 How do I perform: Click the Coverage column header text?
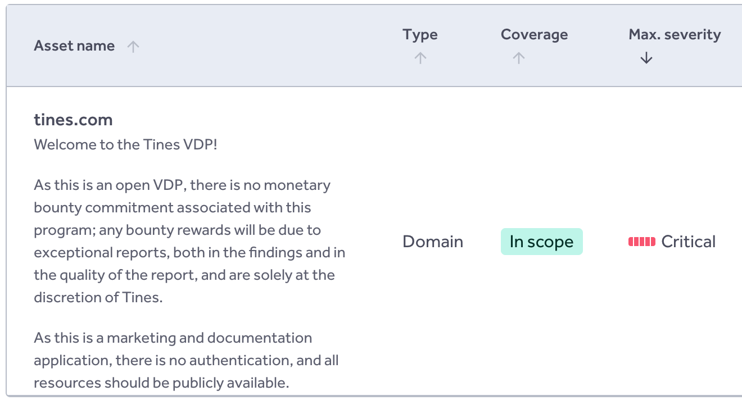(x=534, y=35)
